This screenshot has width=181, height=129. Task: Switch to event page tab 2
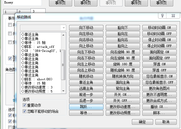coord(24,12)
